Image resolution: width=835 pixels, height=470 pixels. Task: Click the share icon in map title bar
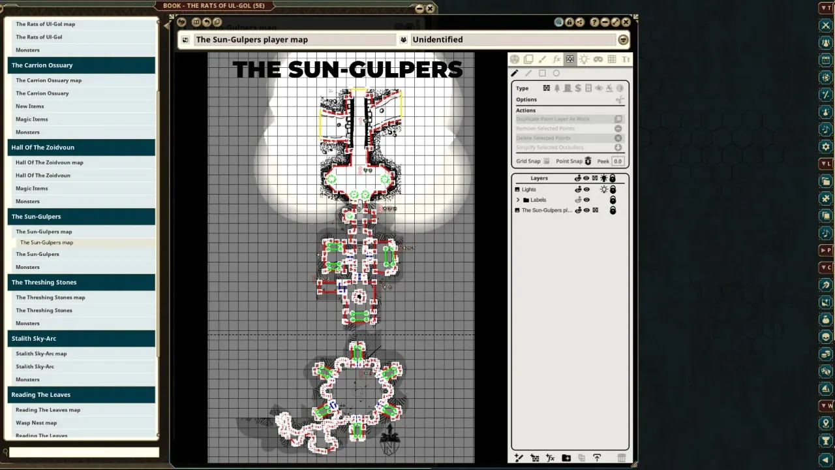pos(579,22)
